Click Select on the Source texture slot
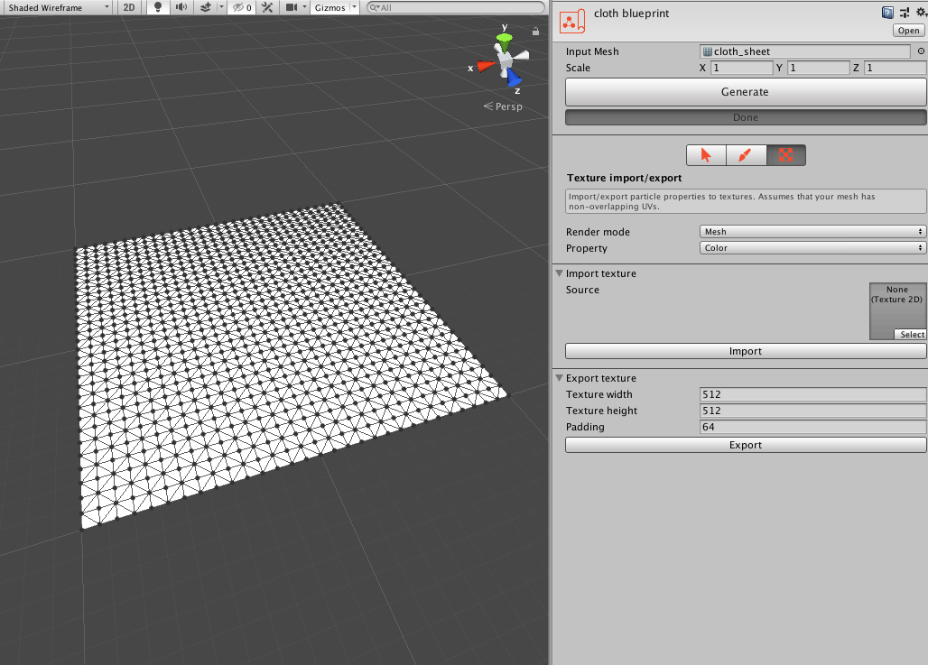The width and height of the screenshot is (928, 665). pyautogui.click(x=912, y=335)
